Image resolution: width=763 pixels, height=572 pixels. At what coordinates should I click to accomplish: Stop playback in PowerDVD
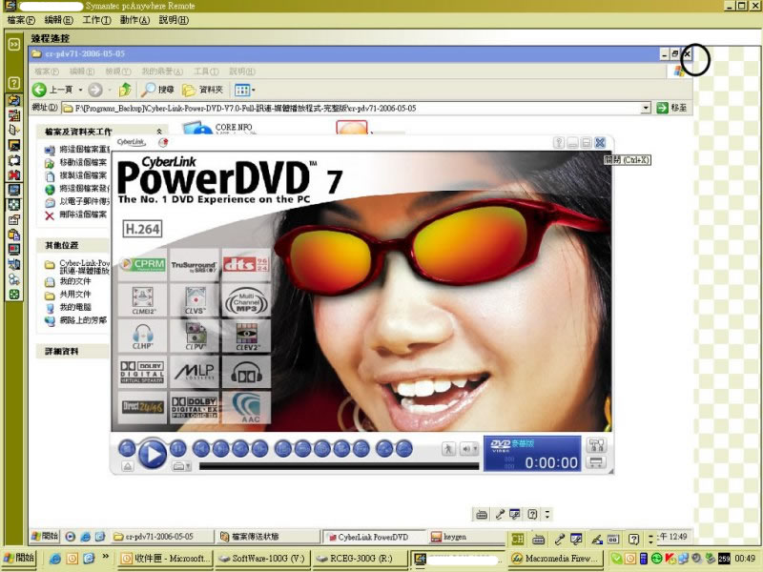pos(127,448)
